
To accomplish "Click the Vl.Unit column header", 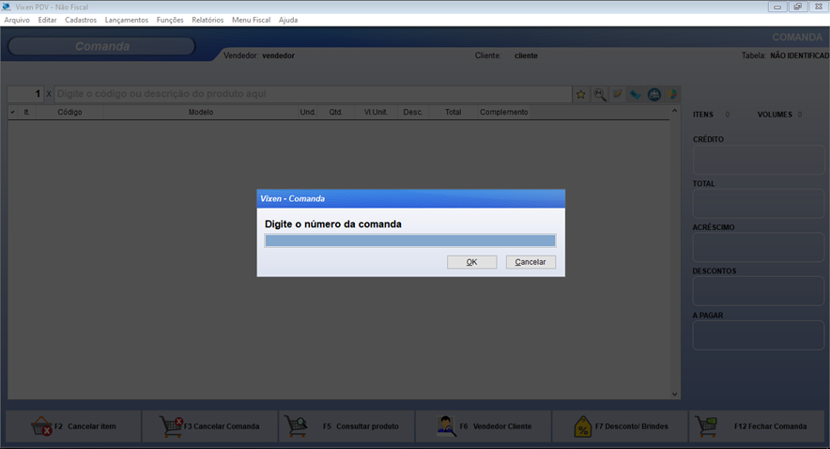I will tap(376, 113).
